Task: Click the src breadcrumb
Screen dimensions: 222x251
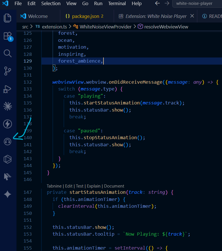Action: 25,27
